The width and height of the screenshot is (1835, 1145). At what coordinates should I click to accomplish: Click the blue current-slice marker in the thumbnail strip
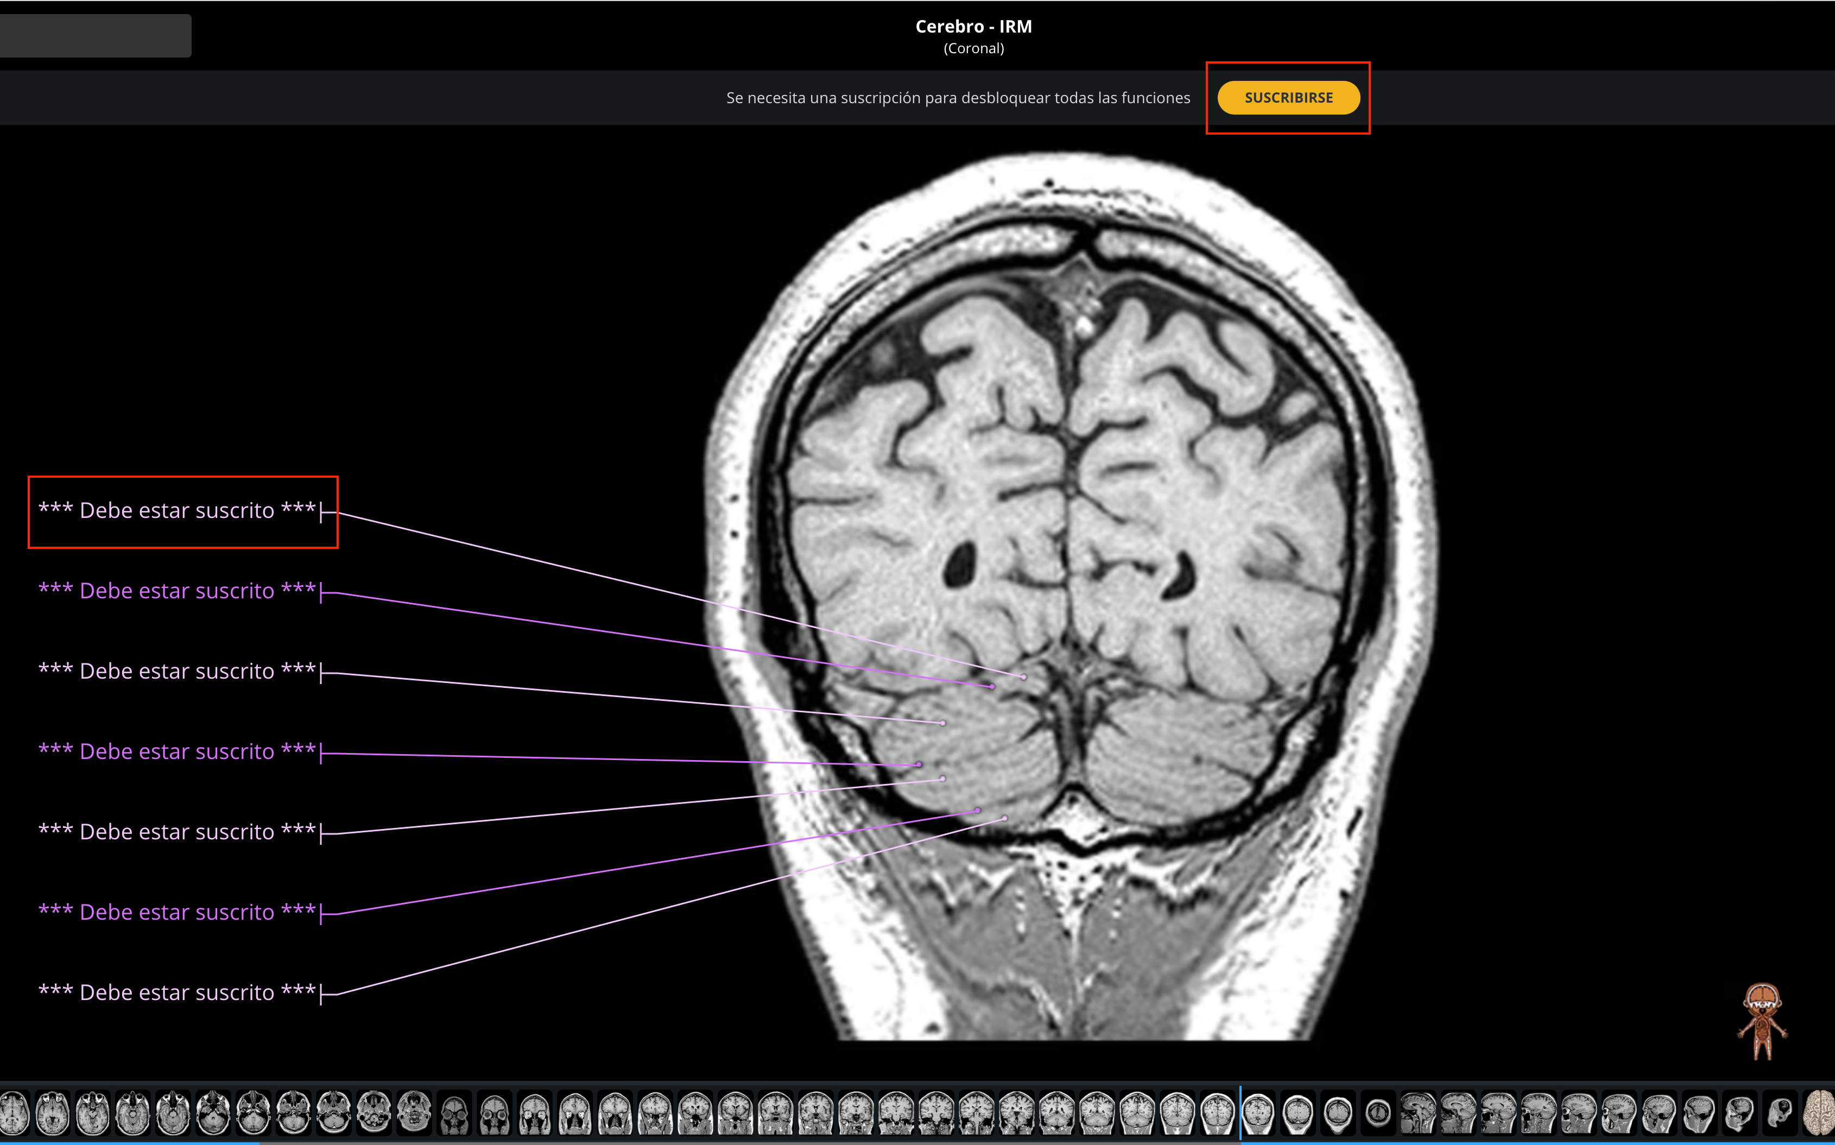click(x=1240, y=1112)
